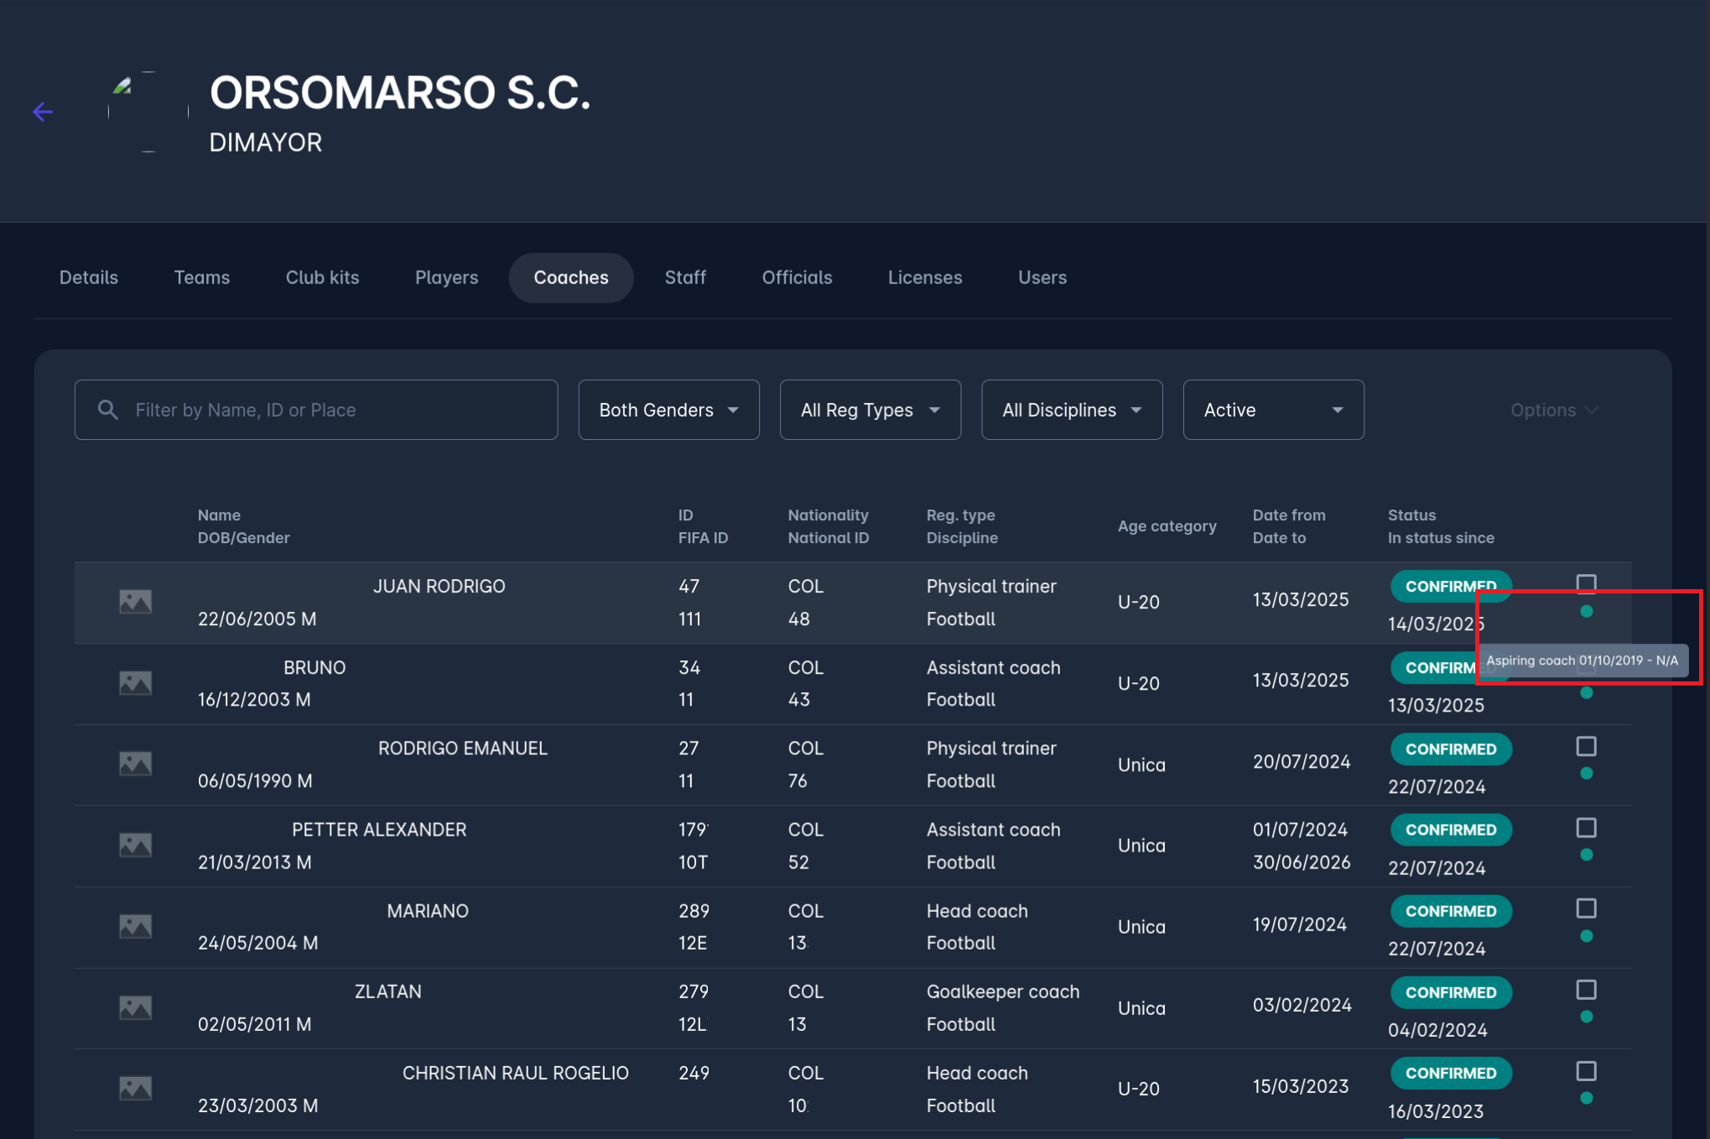Click green status dot in Rodrigo Emanuel row
Image resolution: width=1710 pixels, height=1139 pixels.
click(x=1586, y=774)
